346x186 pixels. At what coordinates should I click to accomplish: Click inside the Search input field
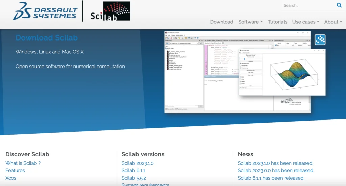tap(308, 5)
